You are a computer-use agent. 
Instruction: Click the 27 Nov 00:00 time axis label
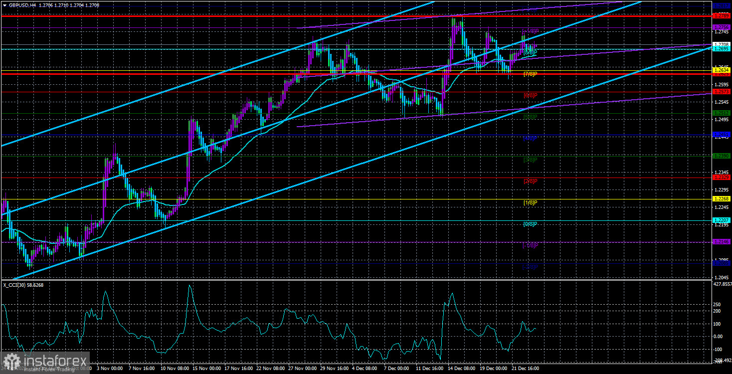(x=302, y=369)
